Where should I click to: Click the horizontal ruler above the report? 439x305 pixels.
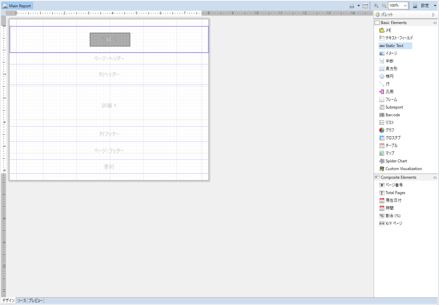coord(190,13)
